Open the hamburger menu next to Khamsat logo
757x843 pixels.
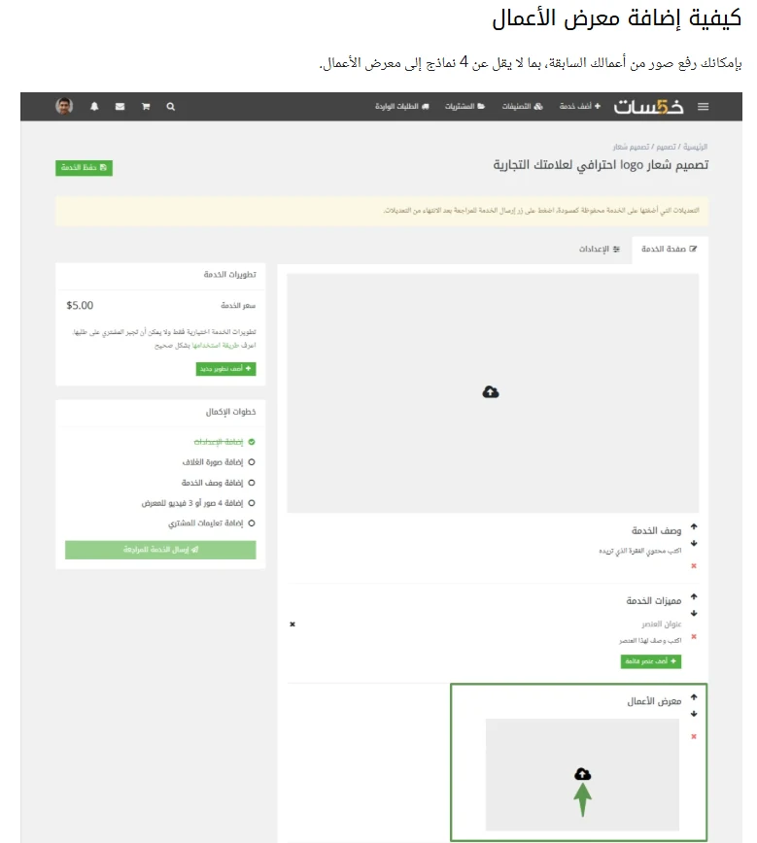tap(703, 107)
